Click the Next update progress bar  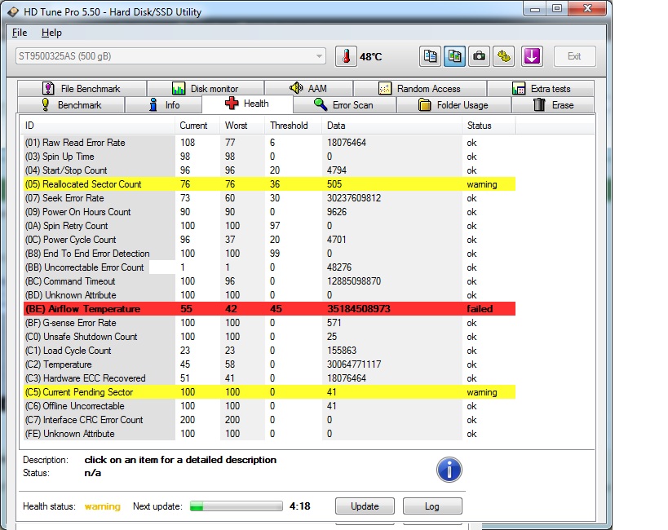coord(236,506)
